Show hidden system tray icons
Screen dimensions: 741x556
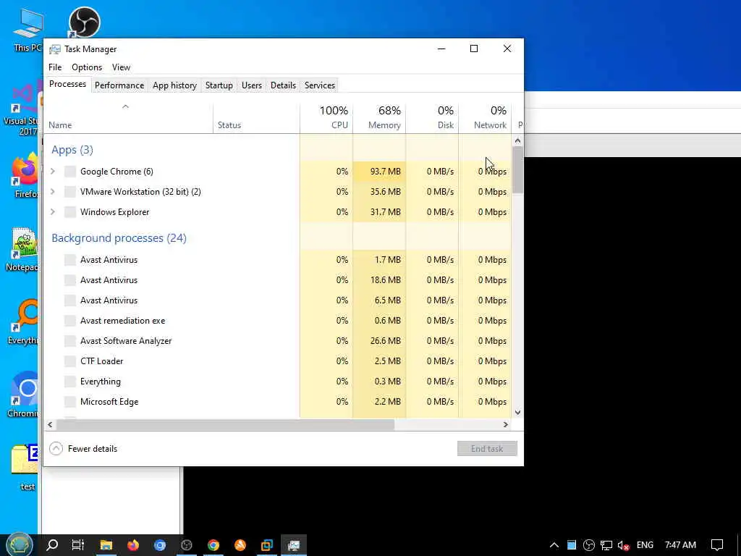[554, 545]
